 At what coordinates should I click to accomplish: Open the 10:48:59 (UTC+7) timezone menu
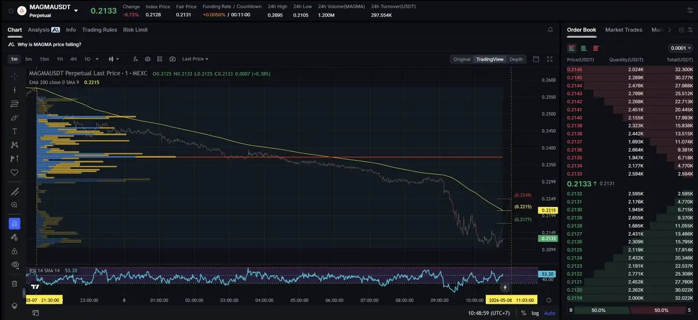tap(489, 313)
